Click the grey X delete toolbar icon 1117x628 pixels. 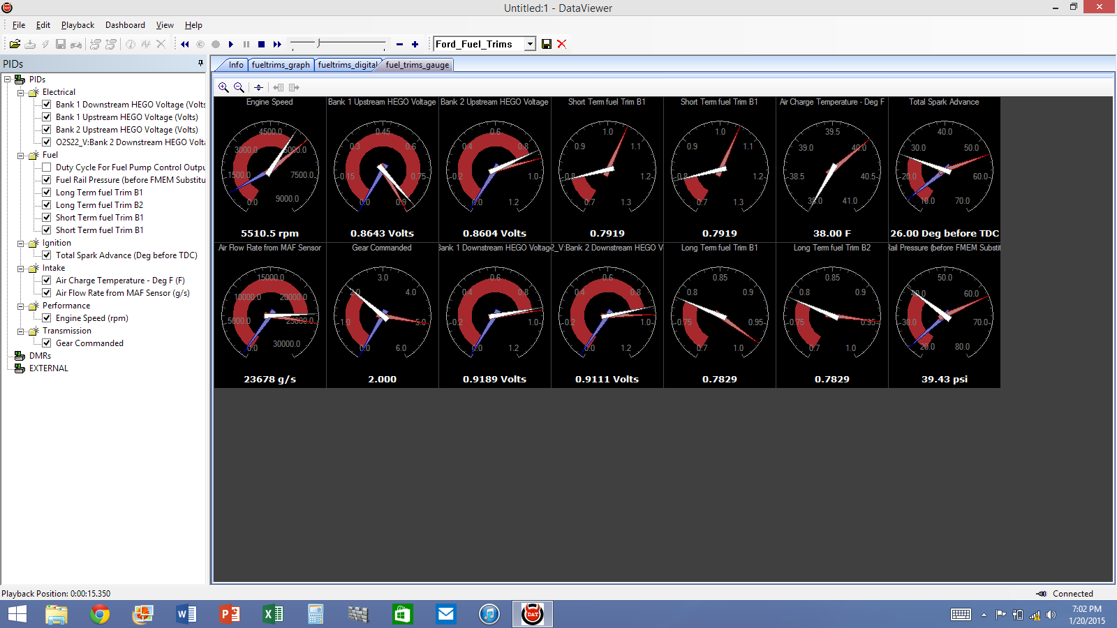[x=161, y=44]
